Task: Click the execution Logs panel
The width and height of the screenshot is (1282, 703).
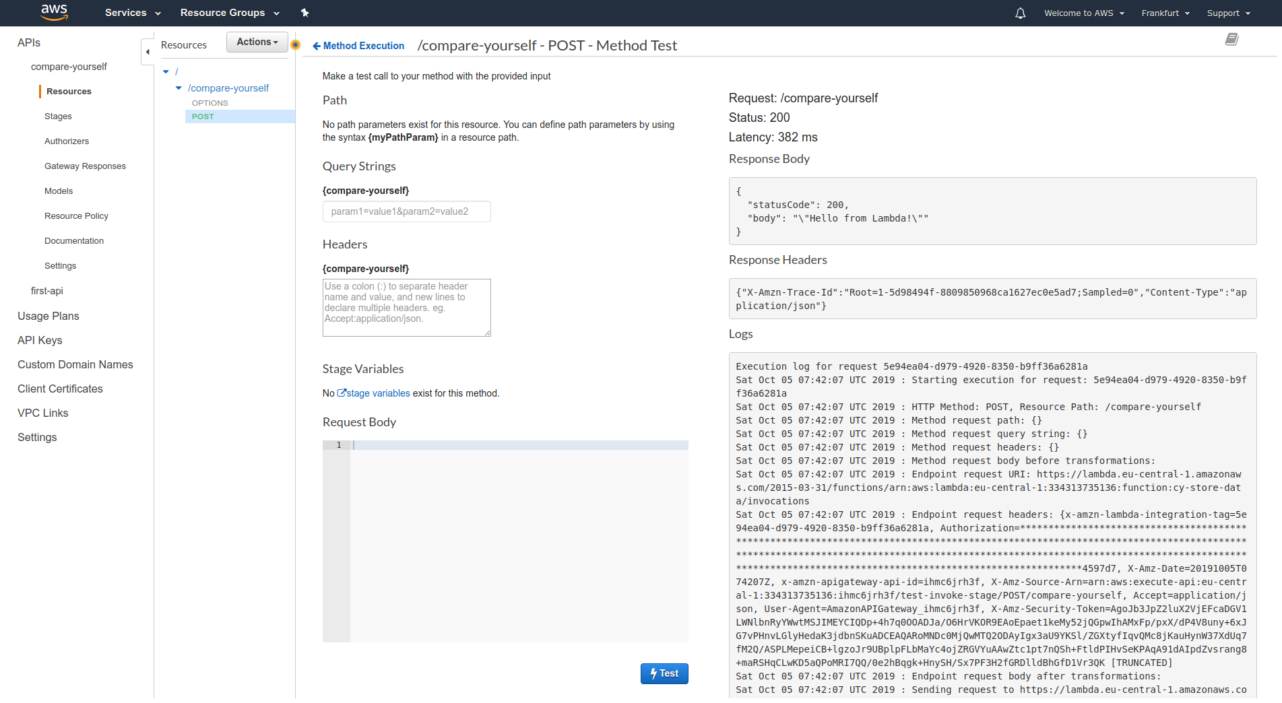Action: pos(992,525)
